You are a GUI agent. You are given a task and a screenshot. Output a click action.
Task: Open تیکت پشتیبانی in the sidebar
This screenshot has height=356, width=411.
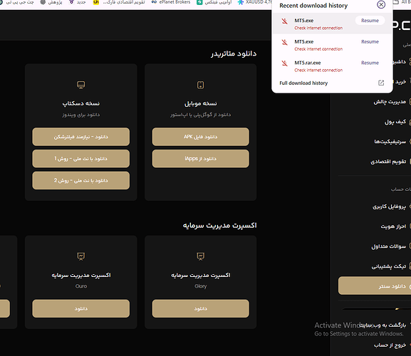pyautogui.click(x=388, y=266)
